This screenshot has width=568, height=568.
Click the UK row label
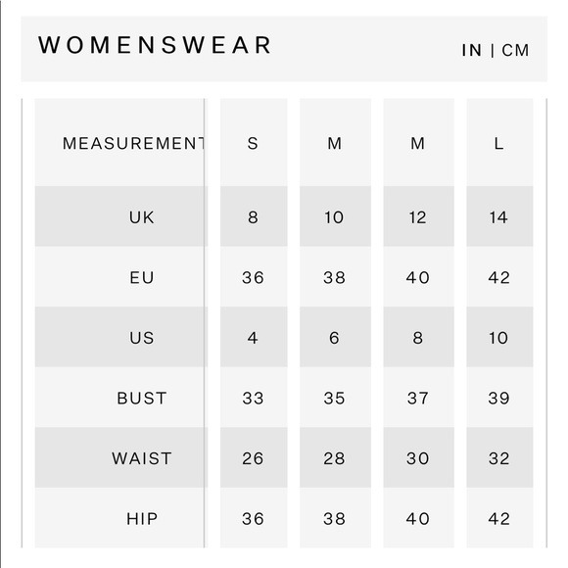142,217
